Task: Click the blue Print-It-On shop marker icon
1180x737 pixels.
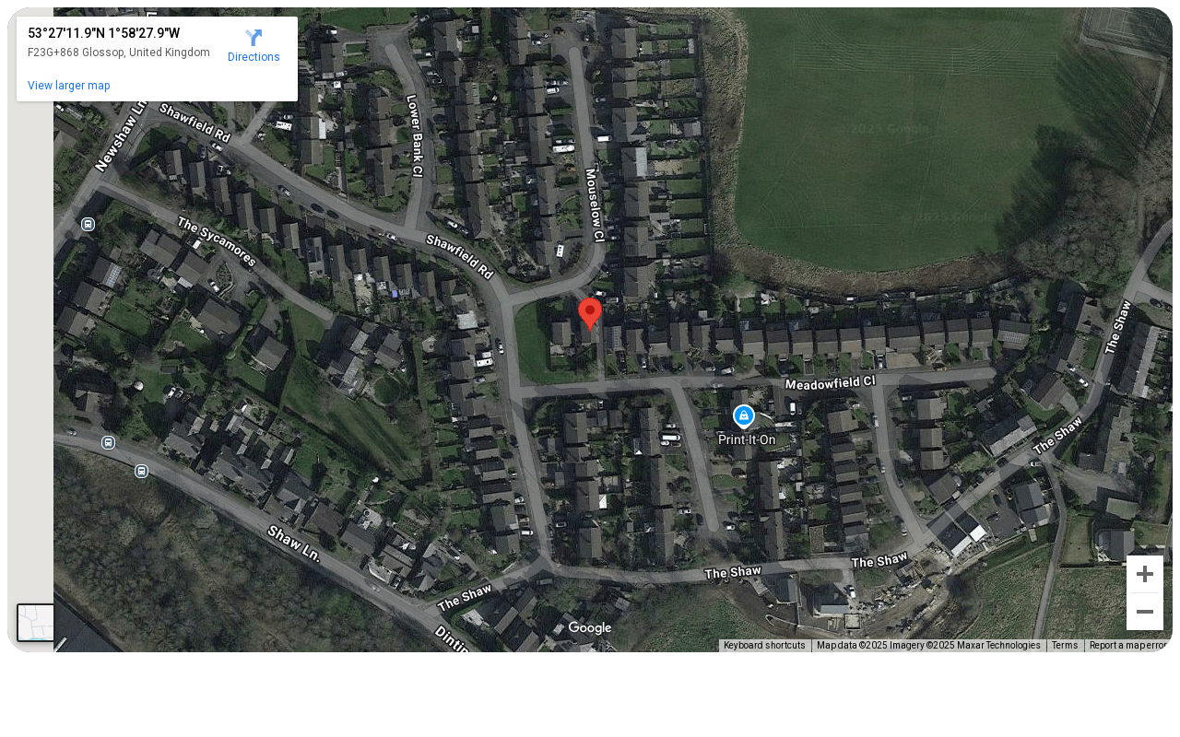Action: tap(744, 416)
